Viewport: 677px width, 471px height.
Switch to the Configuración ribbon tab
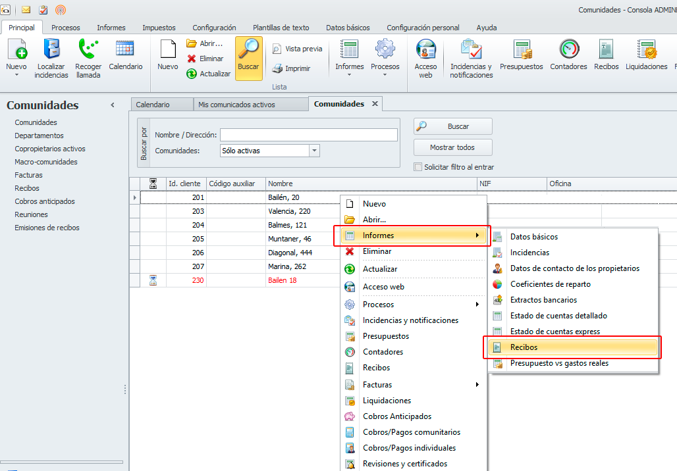click(214, 28)
